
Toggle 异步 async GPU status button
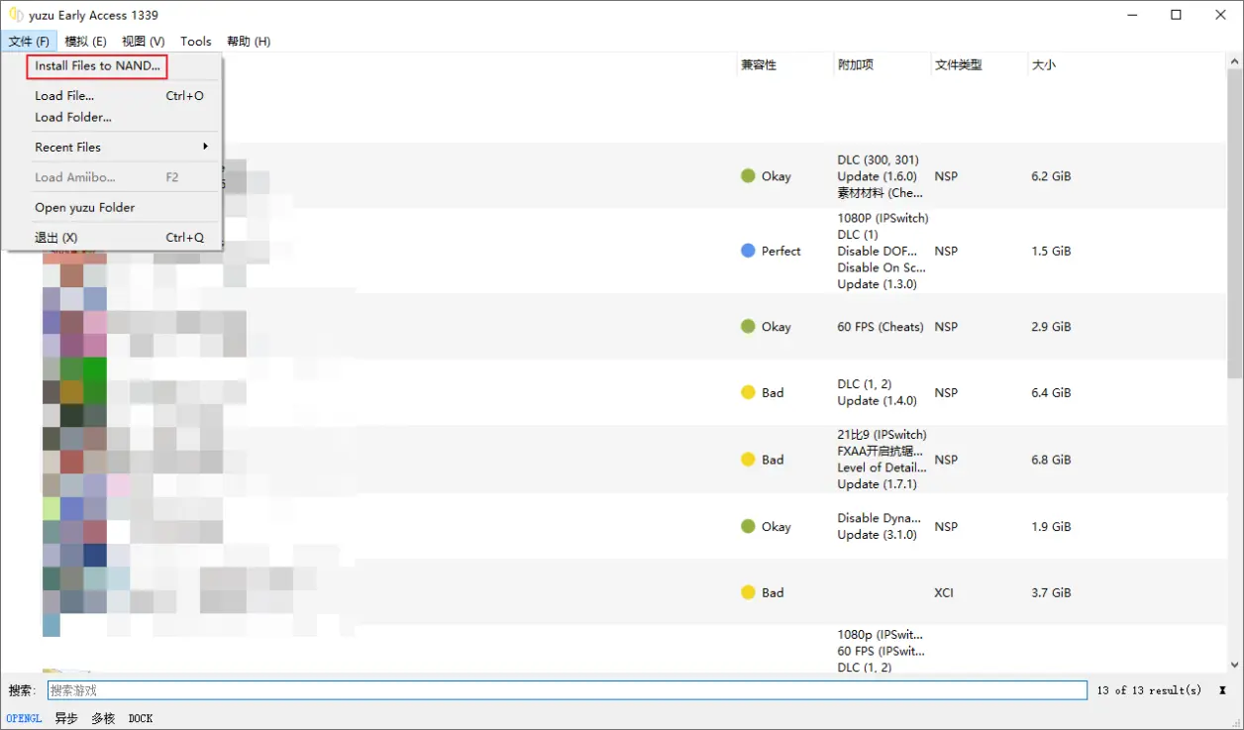66,718
